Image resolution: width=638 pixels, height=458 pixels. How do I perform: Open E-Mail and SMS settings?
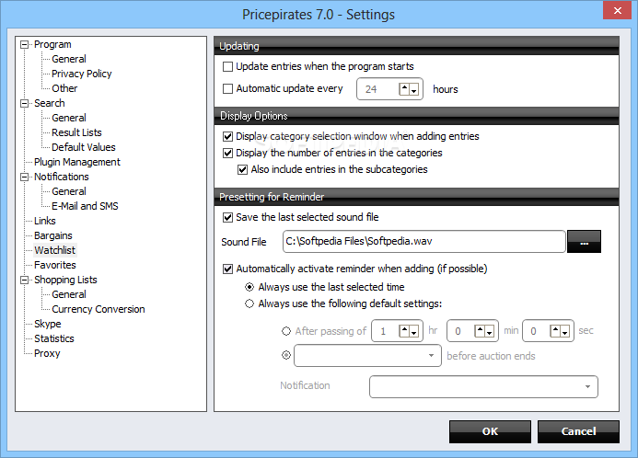pyautogui.click(x=85, y=206)
